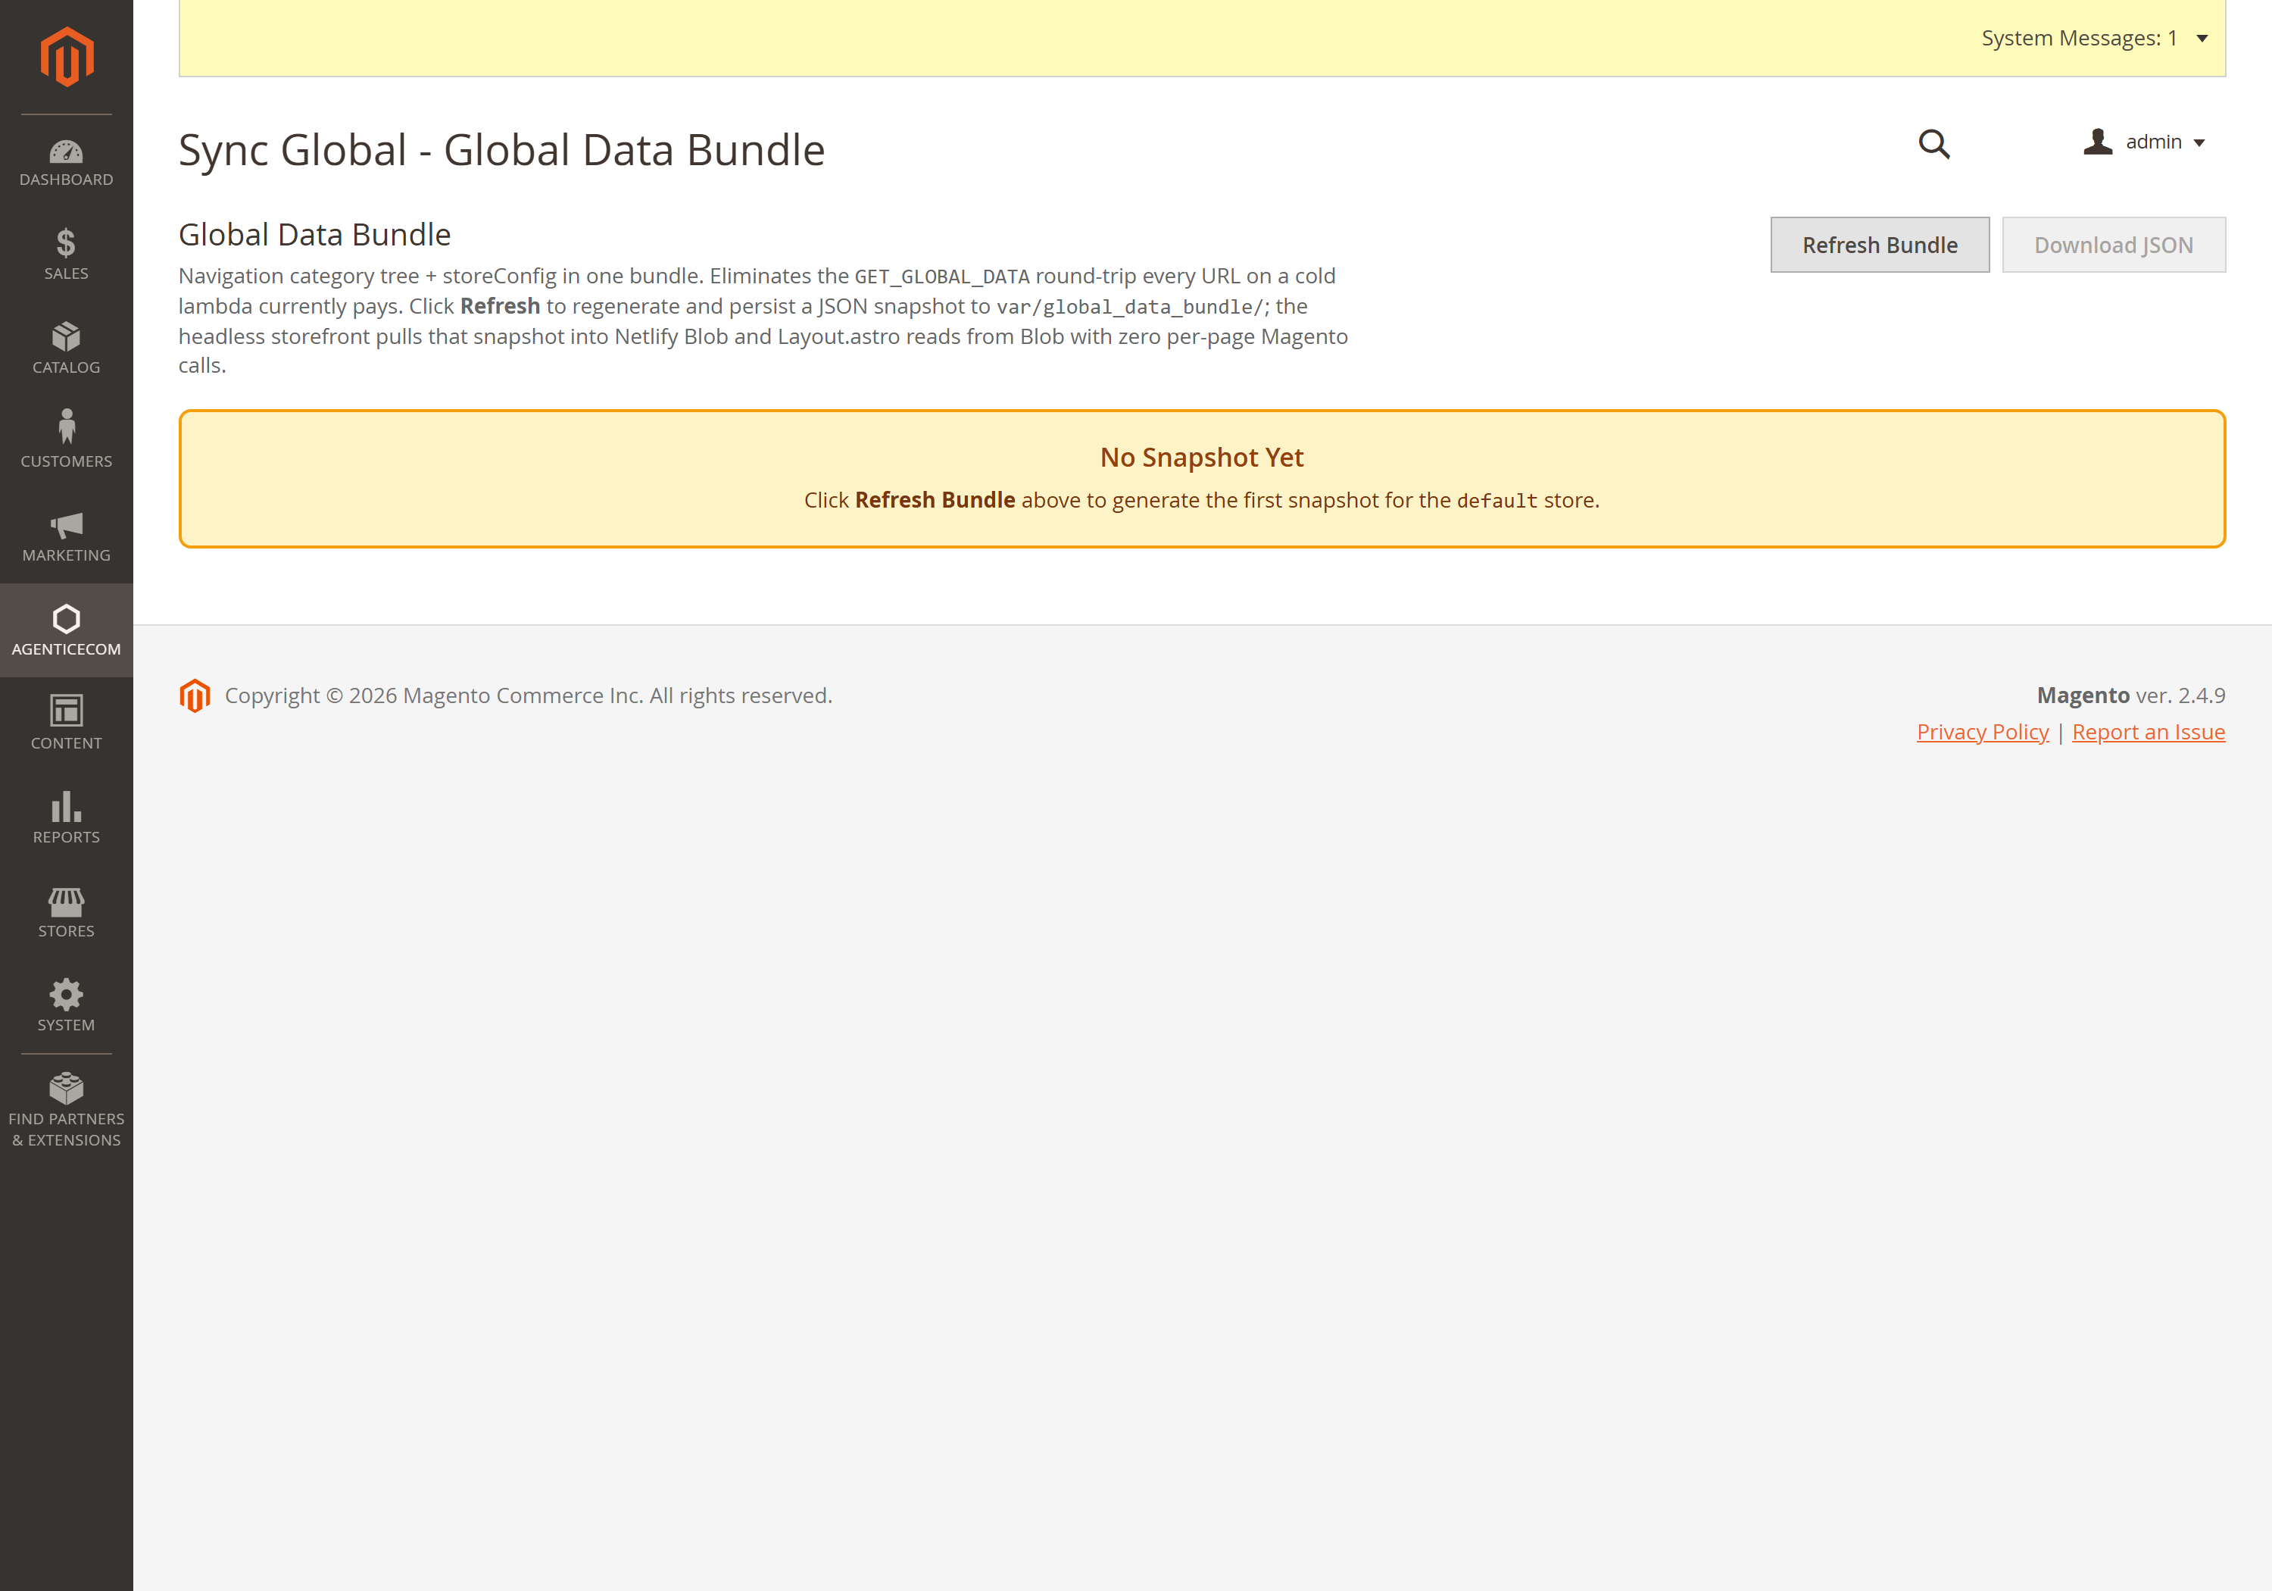Open the Reports menu
Screen dimensions: 2272x1591
pyautogui.click(x=67, y=819)
